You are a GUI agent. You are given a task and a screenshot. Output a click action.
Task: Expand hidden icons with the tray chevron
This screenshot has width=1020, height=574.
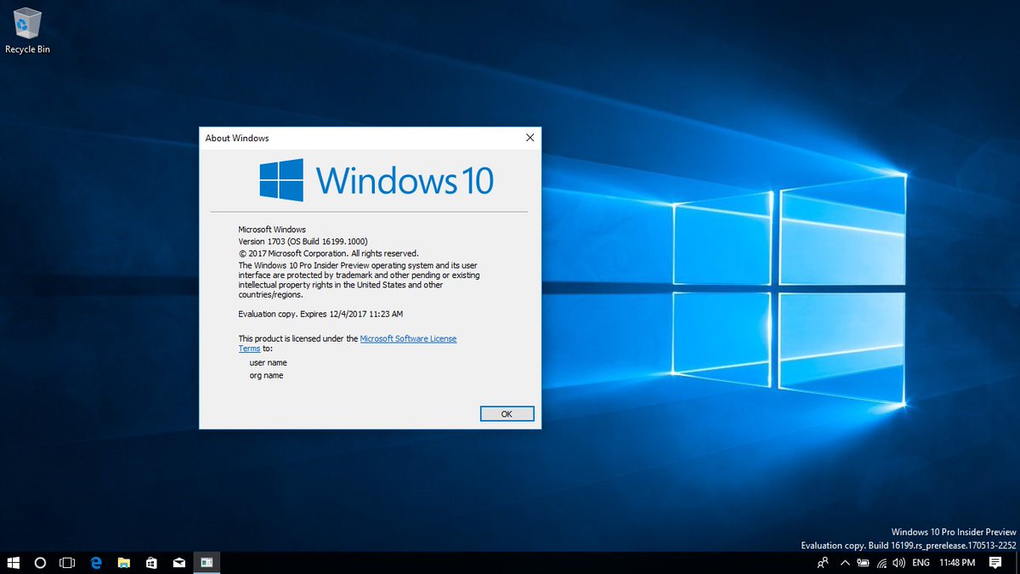pyautogui.click(x=845, y=562)
